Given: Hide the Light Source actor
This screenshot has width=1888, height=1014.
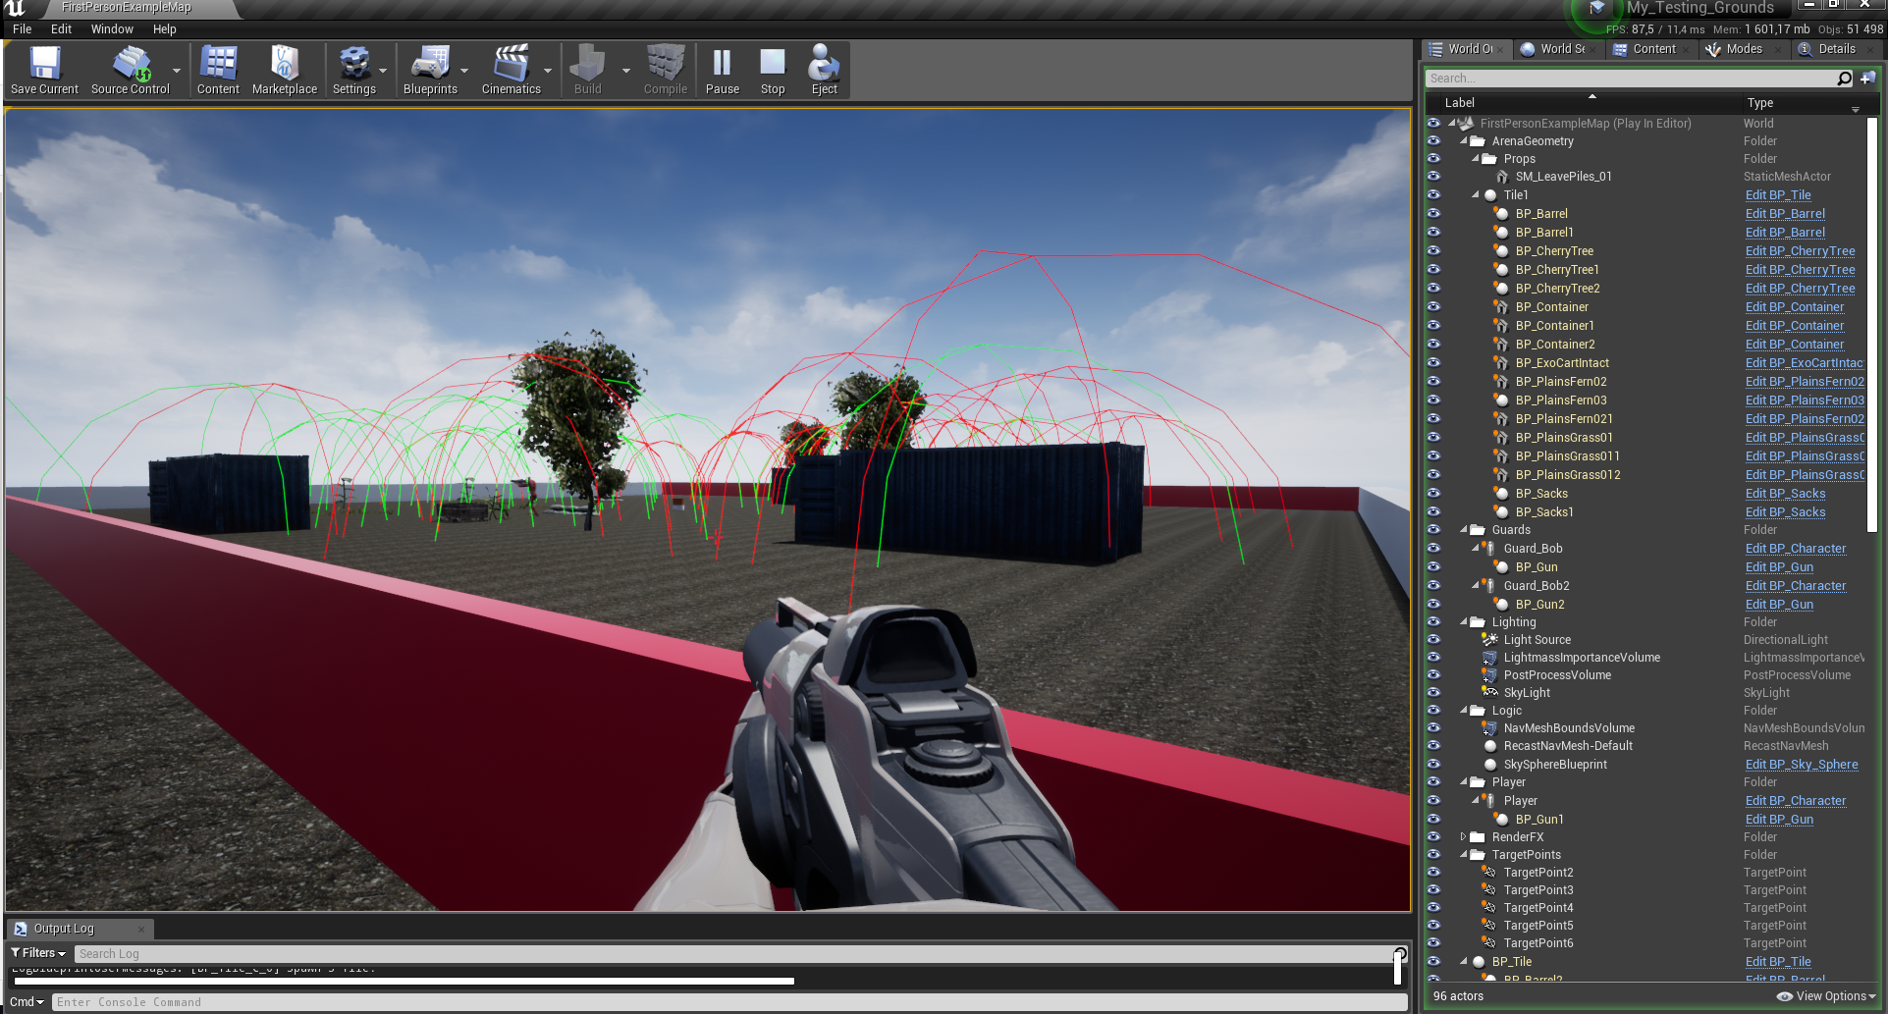Looking at the screenshot, I should click(1434, 640).
